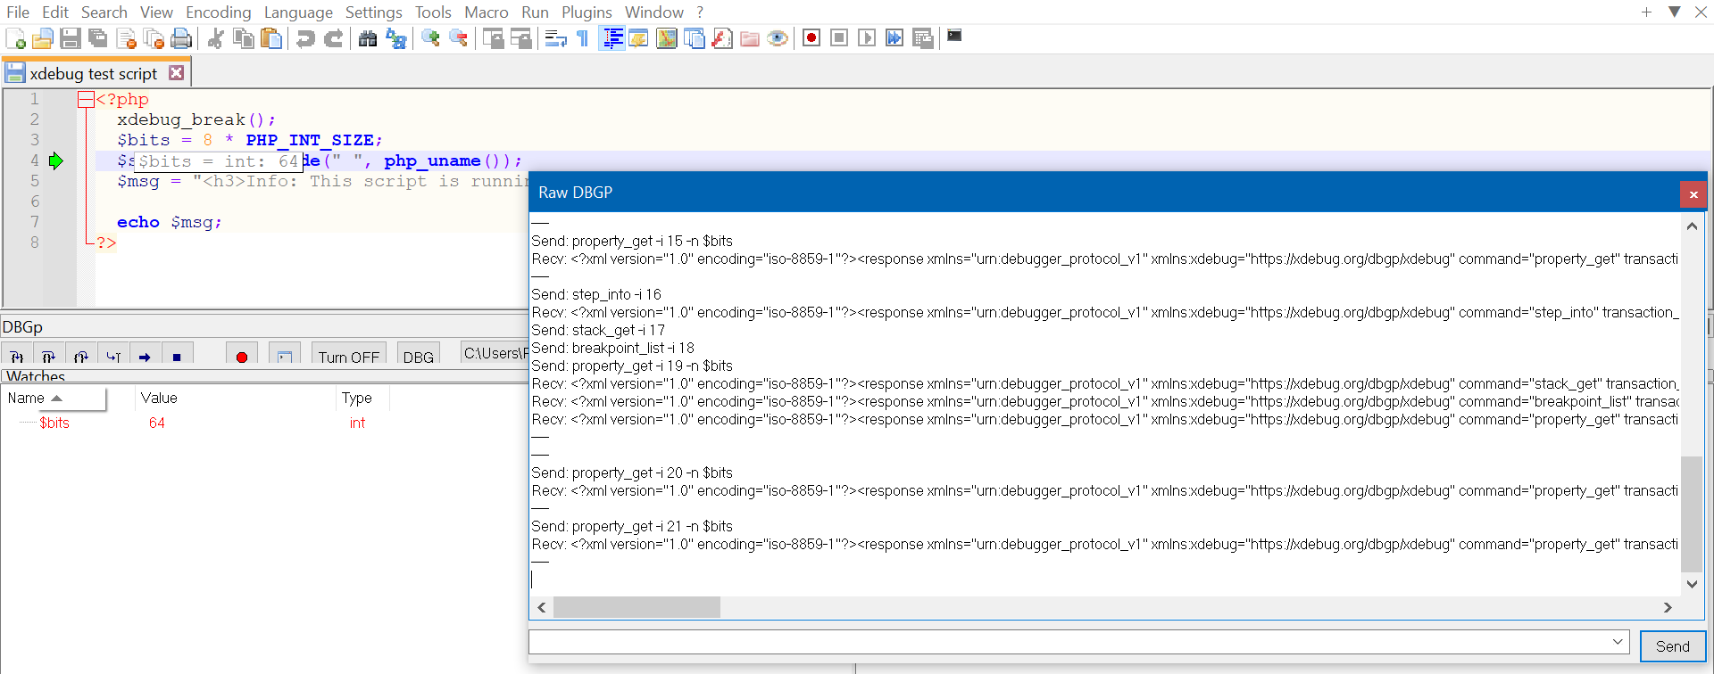Click the Save All icon

(x=98, y=38)
